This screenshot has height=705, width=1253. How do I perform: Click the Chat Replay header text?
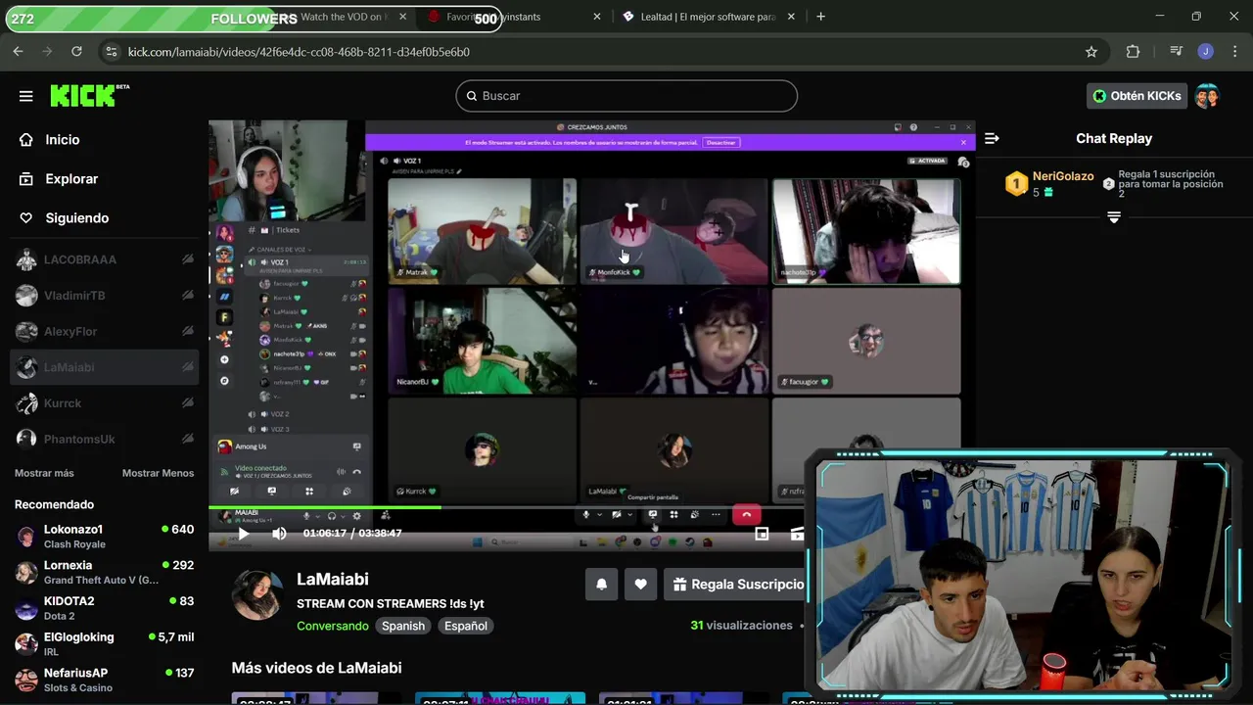point(1114,139)
